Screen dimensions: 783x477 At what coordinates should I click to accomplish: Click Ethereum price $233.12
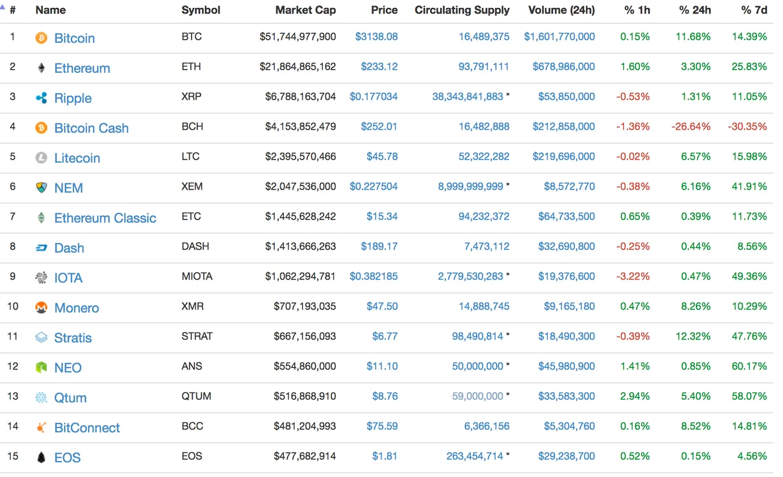tap(379, 67)
